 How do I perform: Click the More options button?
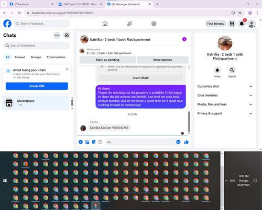click(x=162, y=60)
